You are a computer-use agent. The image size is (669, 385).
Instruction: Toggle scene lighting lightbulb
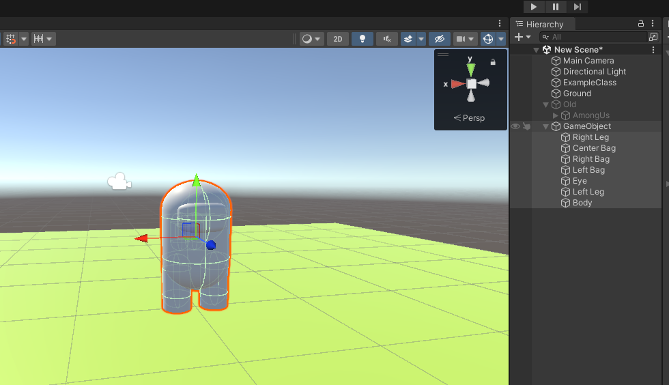362,39
